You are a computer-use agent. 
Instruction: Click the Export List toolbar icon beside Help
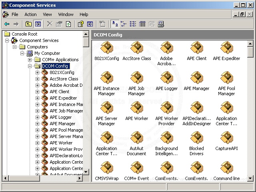coord(90,24)
